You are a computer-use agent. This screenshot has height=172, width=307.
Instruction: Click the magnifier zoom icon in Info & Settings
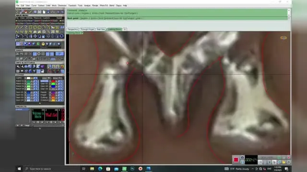click(x=18, y=67)
